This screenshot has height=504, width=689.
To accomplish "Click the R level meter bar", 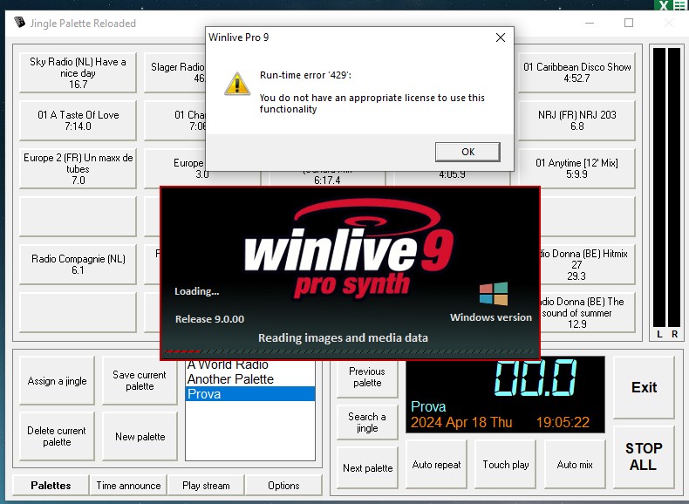I will pyautogui.click(x=674, y=187).
